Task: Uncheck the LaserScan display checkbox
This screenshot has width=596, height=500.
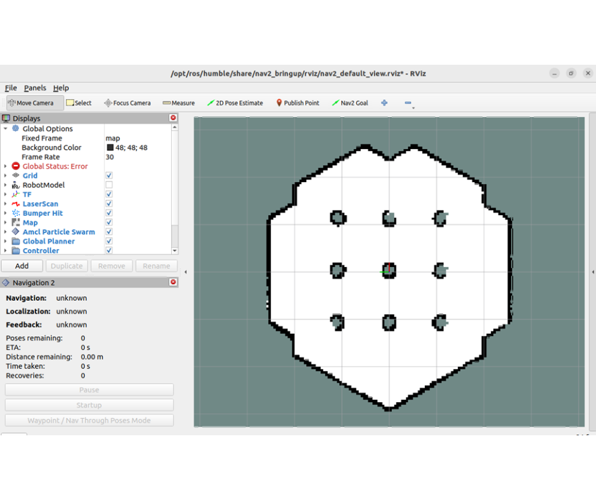Action: (x=109, y=204)
